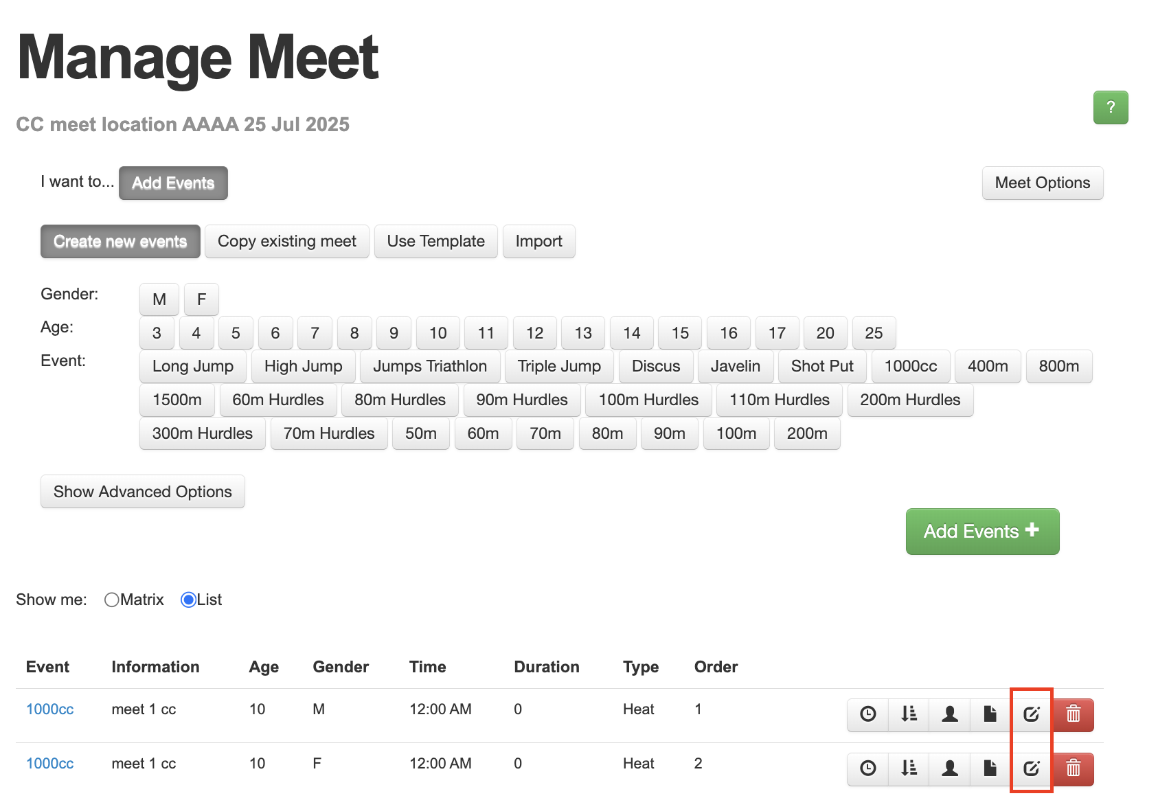Viewport: 1169px width, 809px height.
Task: Select age 17 button
Action: coord(777,333)
